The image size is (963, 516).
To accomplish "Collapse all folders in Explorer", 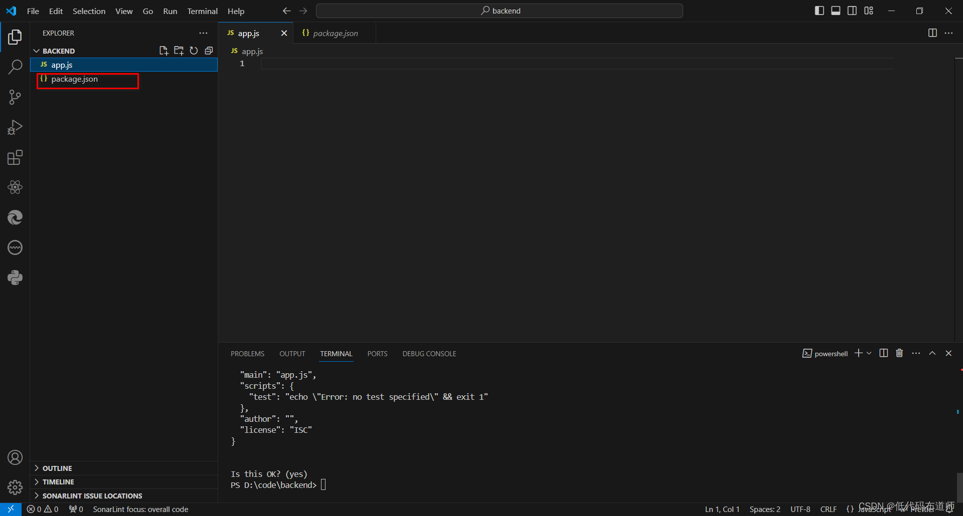I will 209,51.
